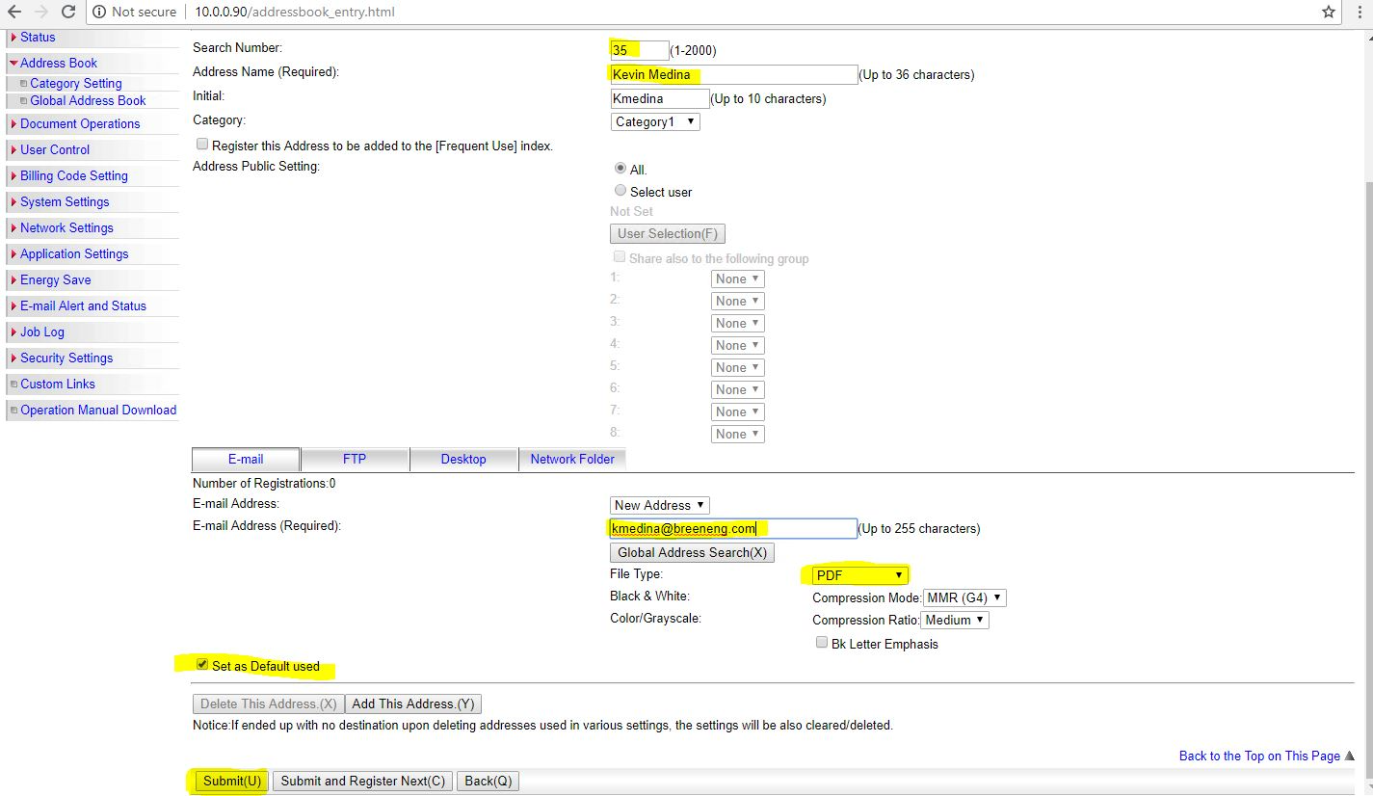Viewport: 1373px width, 796px height.
Task: Switch to the Network Folder tab
Action: pos(572,460)
